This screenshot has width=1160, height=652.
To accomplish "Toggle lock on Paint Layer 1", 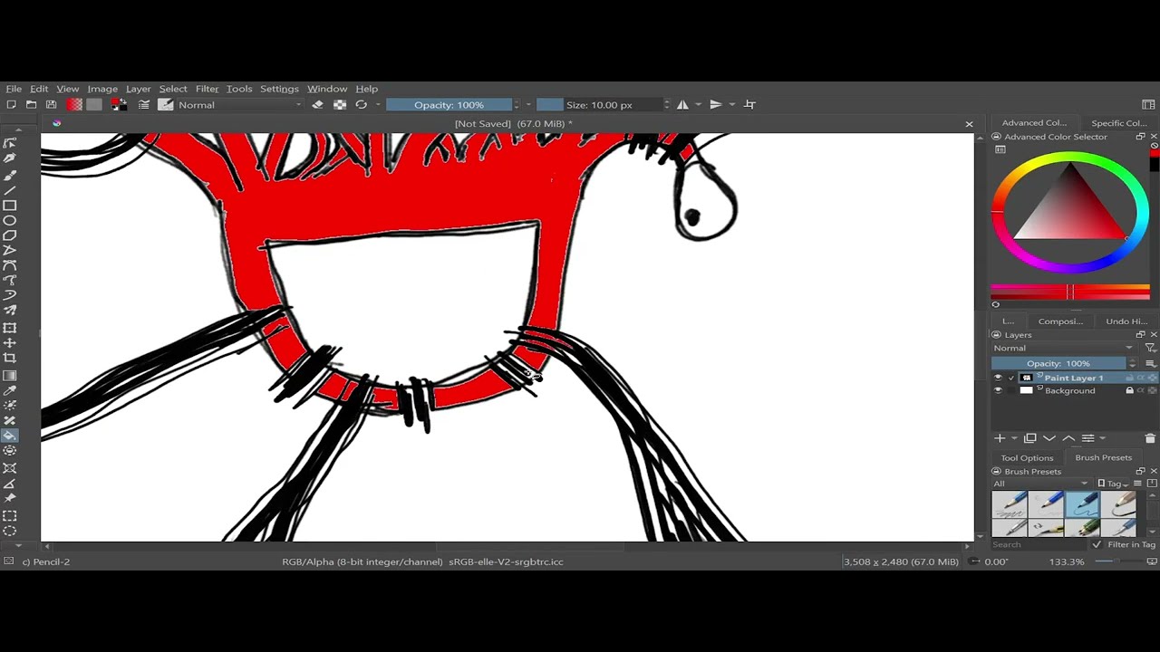I will click(1129, 378).
